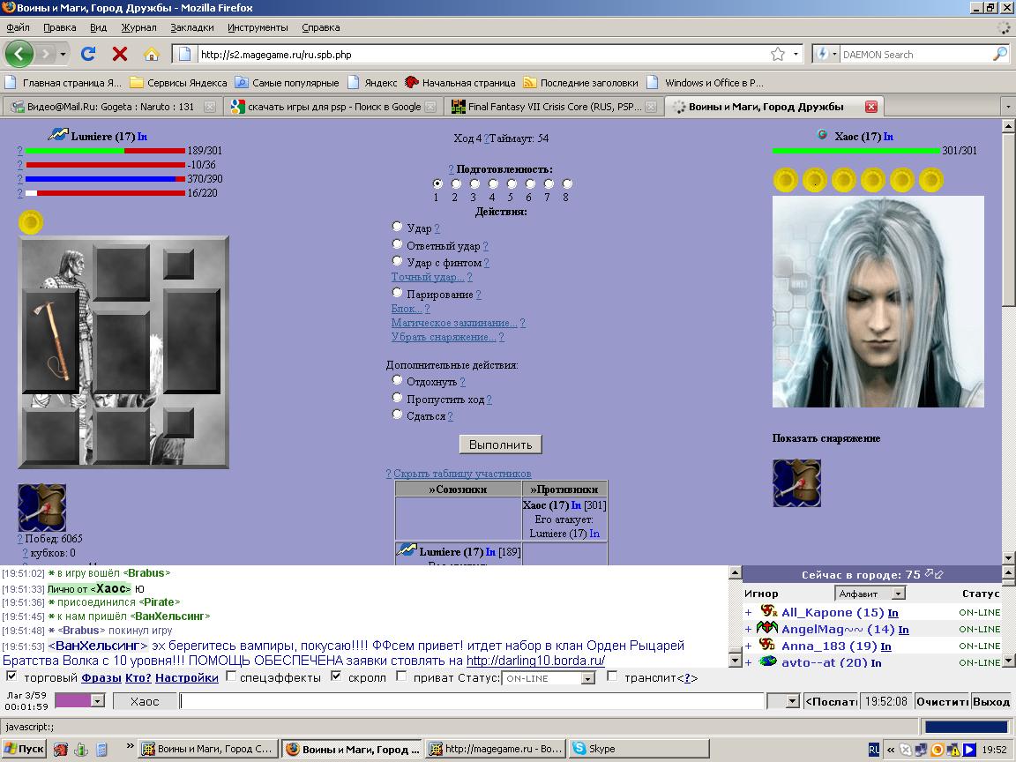Open the back history dropdown arrow
The width and height of the screenshot is (1016, 762).
tap(63, 54)
